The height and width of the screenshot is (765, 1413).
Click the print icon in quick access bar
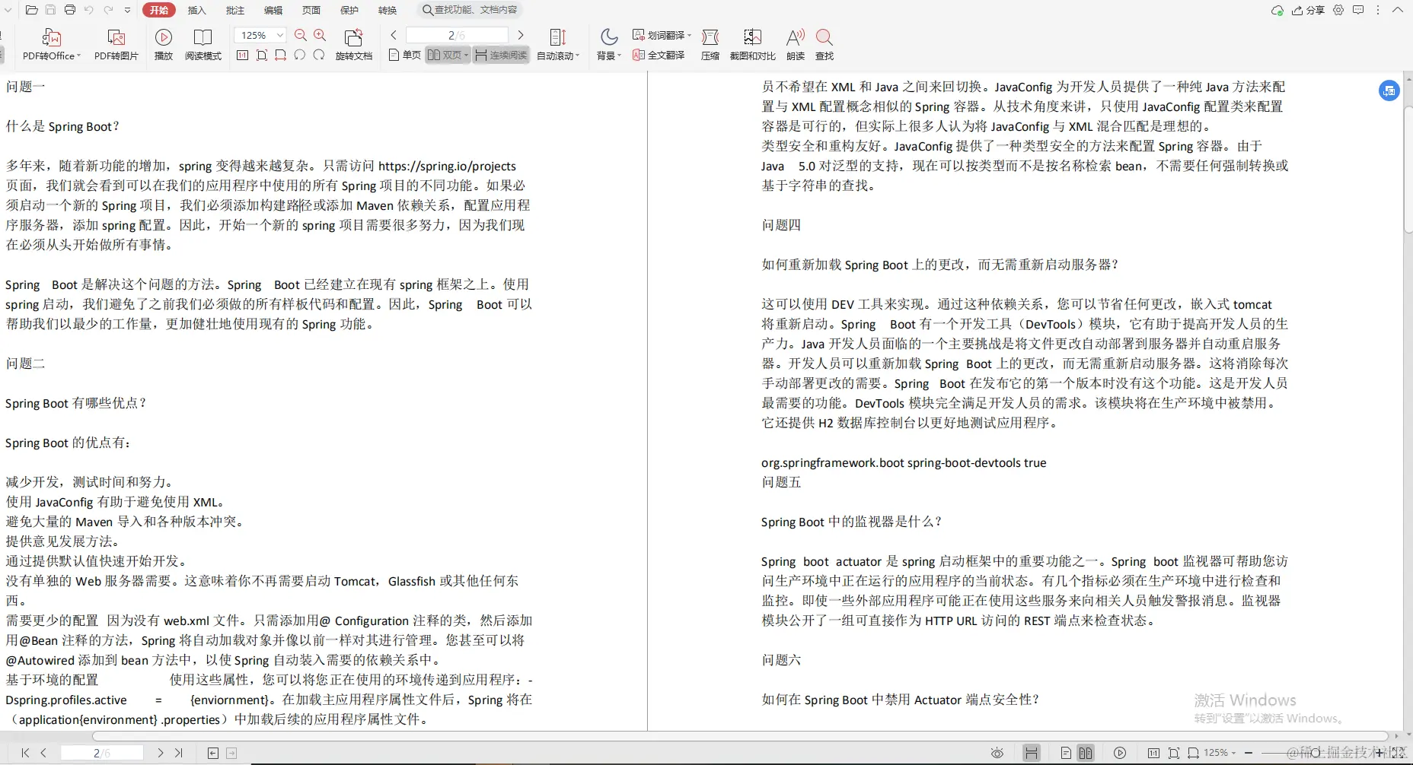(x=70, y=10)
